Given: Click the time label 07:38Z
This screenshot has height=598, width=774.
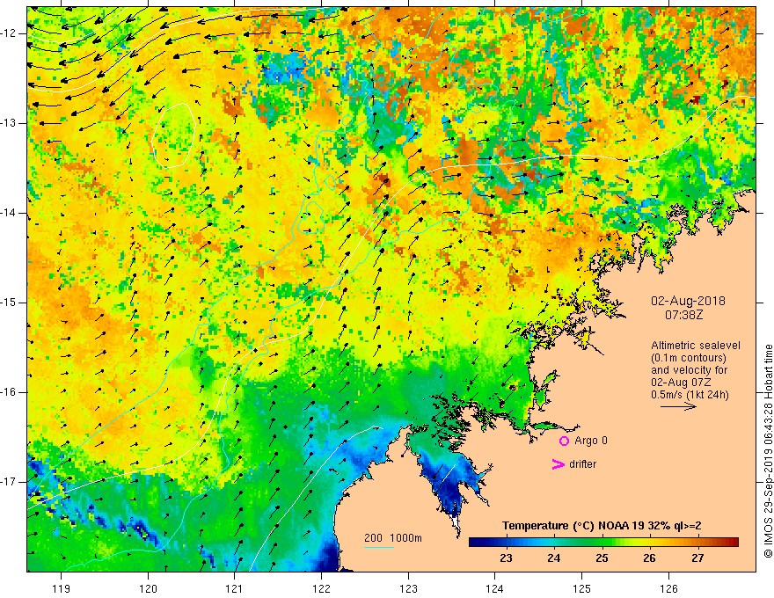Looking at the screenshot, I should click(x=683, y=315).
